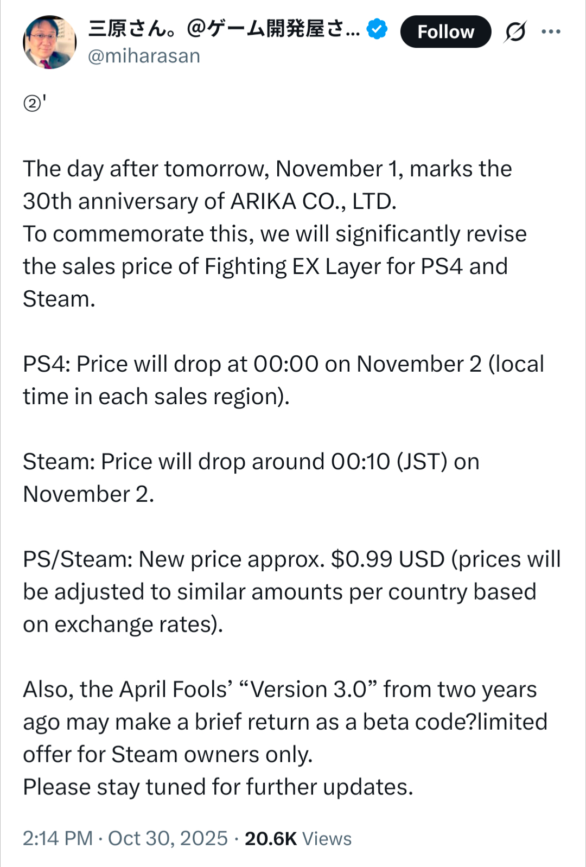Viewport: 586px width, 867px height.
Task: Open the 20.6K Views count
Action: [298, 838]
